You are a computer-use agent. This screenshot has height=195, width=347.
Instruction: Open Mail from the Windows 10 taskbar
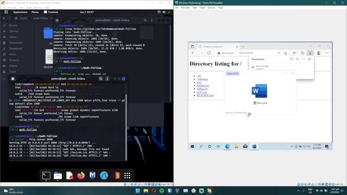[245, 146]
